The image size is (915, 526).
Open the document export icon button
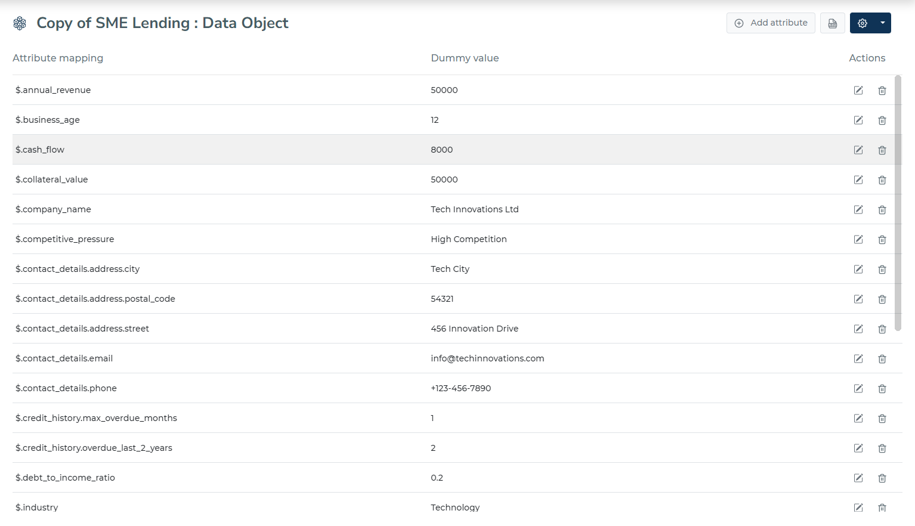click(833, 23)
